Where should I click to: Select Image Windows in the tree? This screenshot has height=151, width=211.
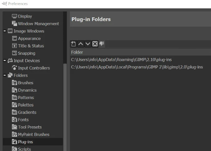click(x=29, y=31)
